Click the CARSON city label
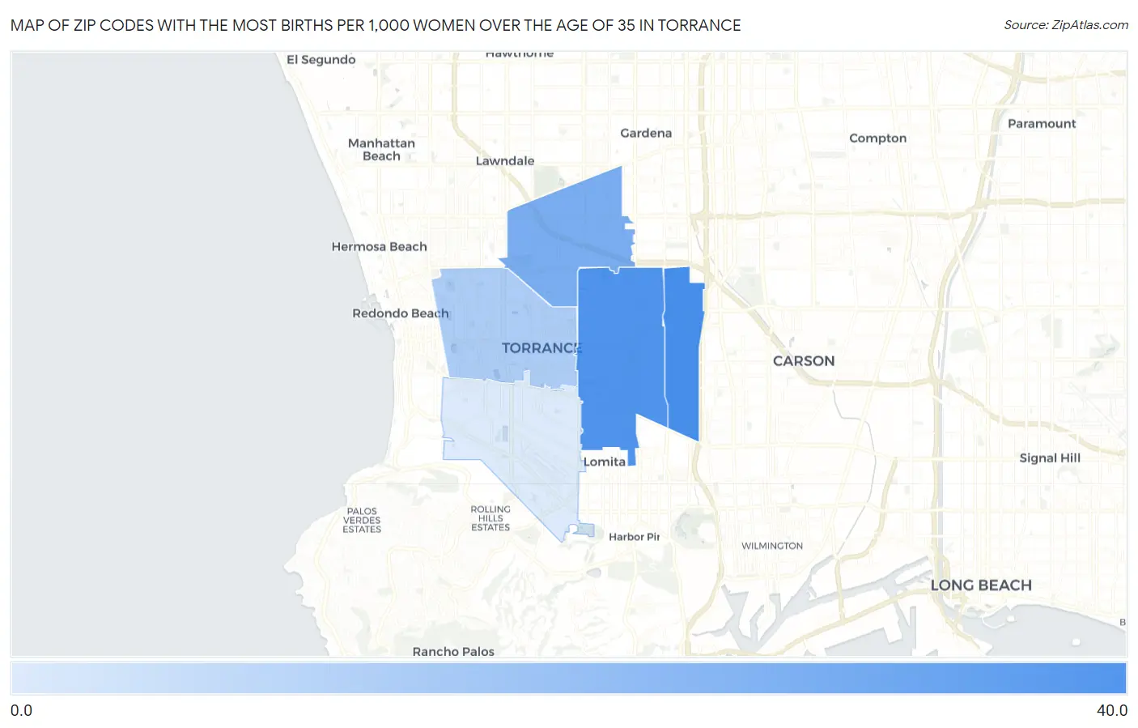Viewport: 1138px width, 728px height. (804, 361)
